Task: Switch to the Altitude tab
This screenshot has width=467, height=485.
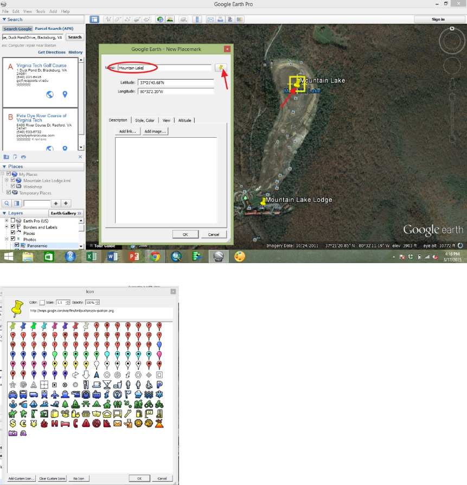Action: (184, 120)
